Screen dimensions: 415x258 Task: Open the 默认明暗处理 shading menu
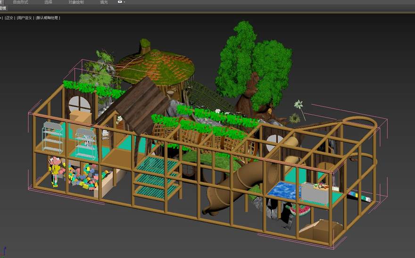[x=48, y=18]
